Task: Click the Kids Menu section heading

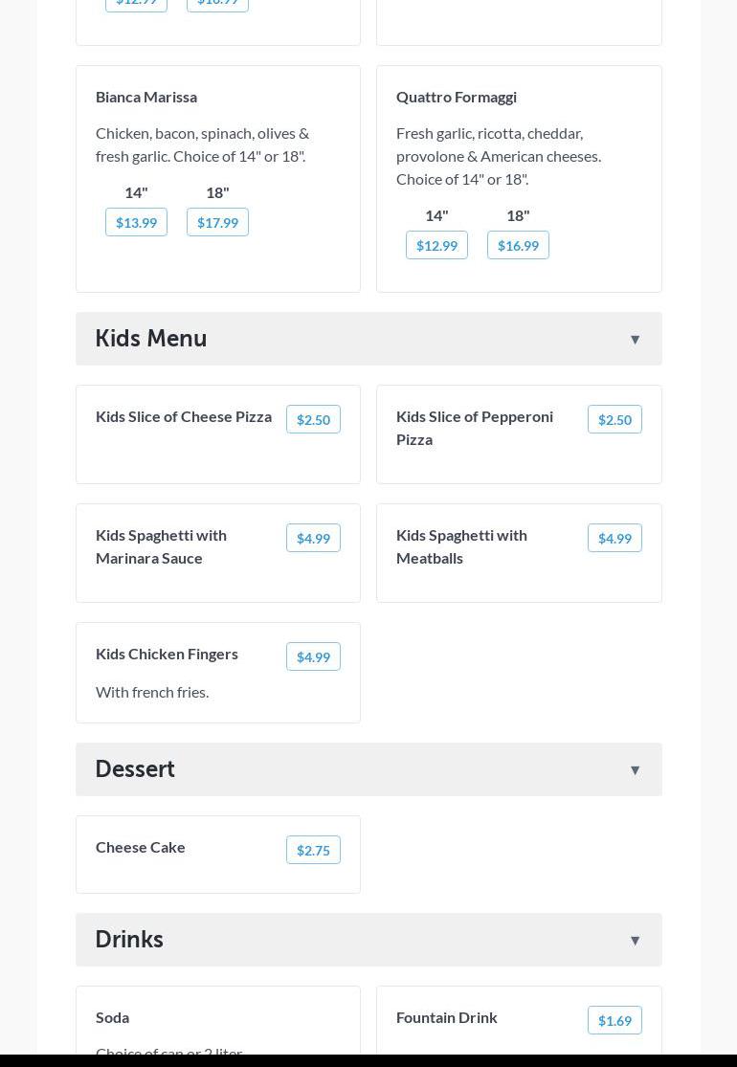Action: tap(151, 339)
